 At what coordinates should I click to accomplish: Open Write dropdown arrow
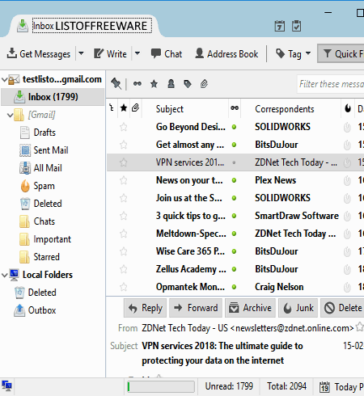point(138,53)
